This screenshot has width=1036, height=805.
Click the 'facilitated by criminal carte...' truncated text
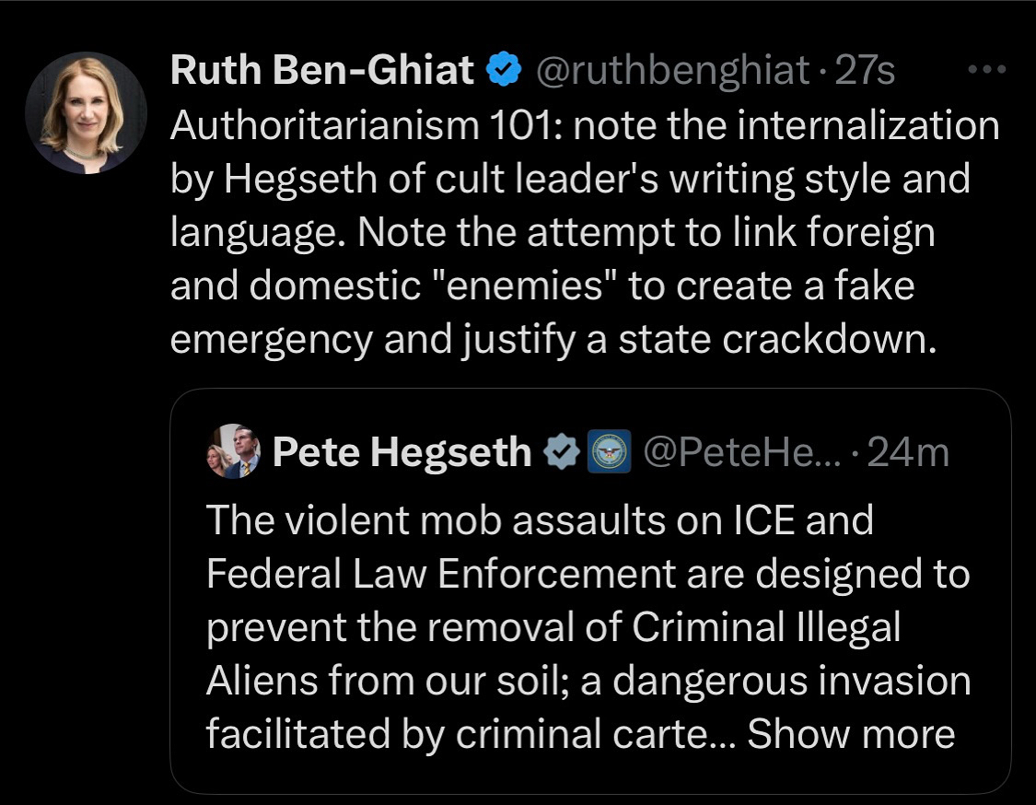[x=468, y=734]
